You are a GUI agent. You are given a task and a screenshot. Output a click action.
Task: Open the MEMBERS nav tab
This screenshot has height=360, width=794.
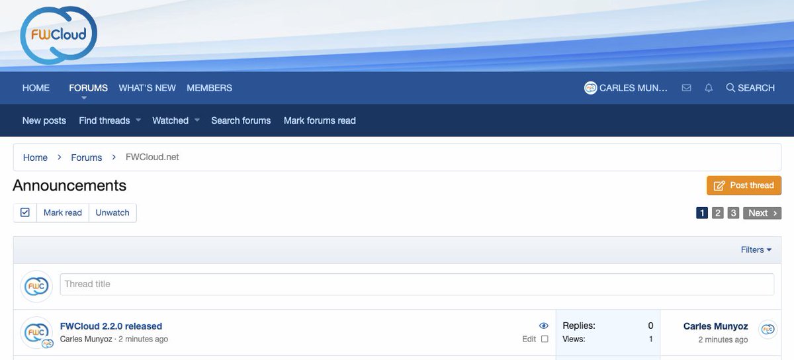[209, 88]
